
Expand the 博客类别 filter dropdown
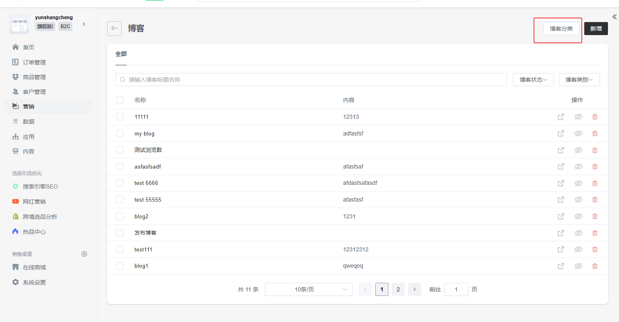coord(579,80)
